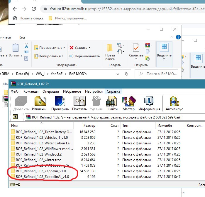Click New folder (Новая папка) icon
Image resolution: width=205 pixels, height=197 pixels.
point(110,48)
